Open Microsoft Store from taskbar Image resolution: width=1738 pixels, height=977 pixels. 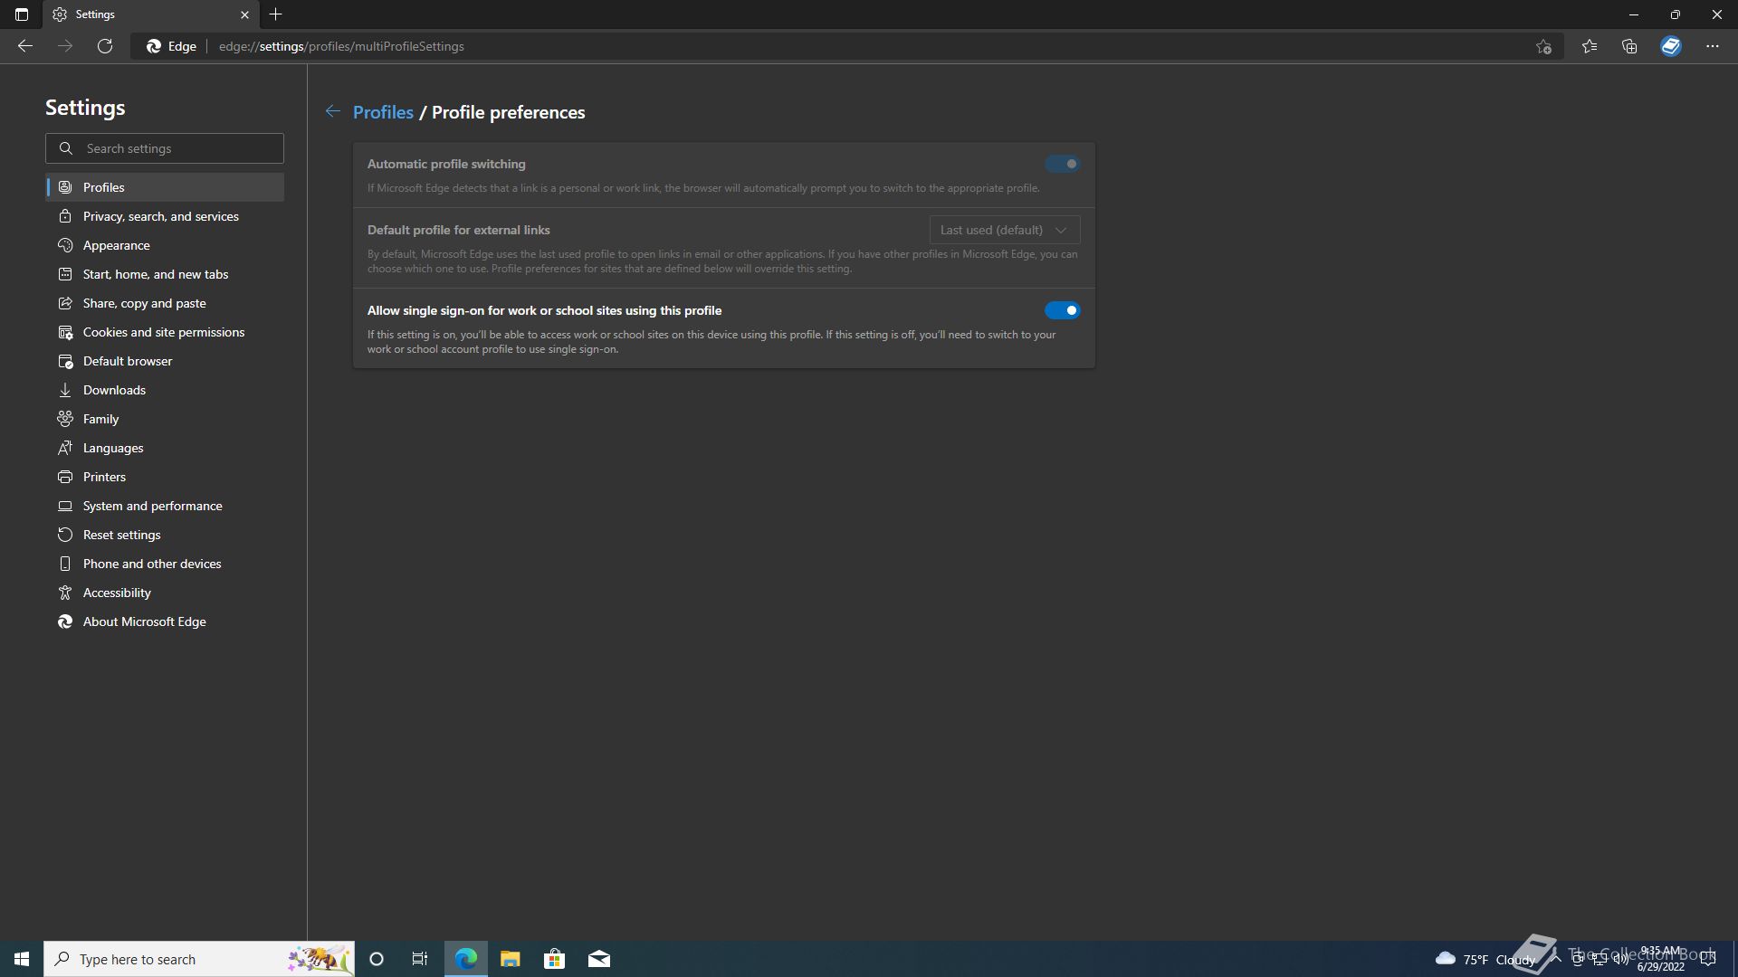coord(554,959)
